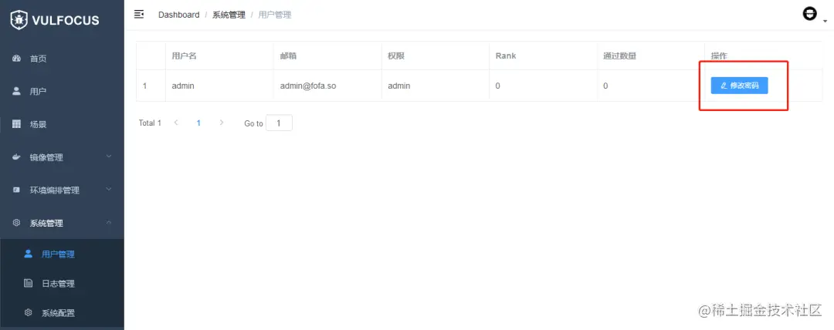Click the 用户管理 person icon in the submenu
Viewport: 834px width, 330px height.
29,254
